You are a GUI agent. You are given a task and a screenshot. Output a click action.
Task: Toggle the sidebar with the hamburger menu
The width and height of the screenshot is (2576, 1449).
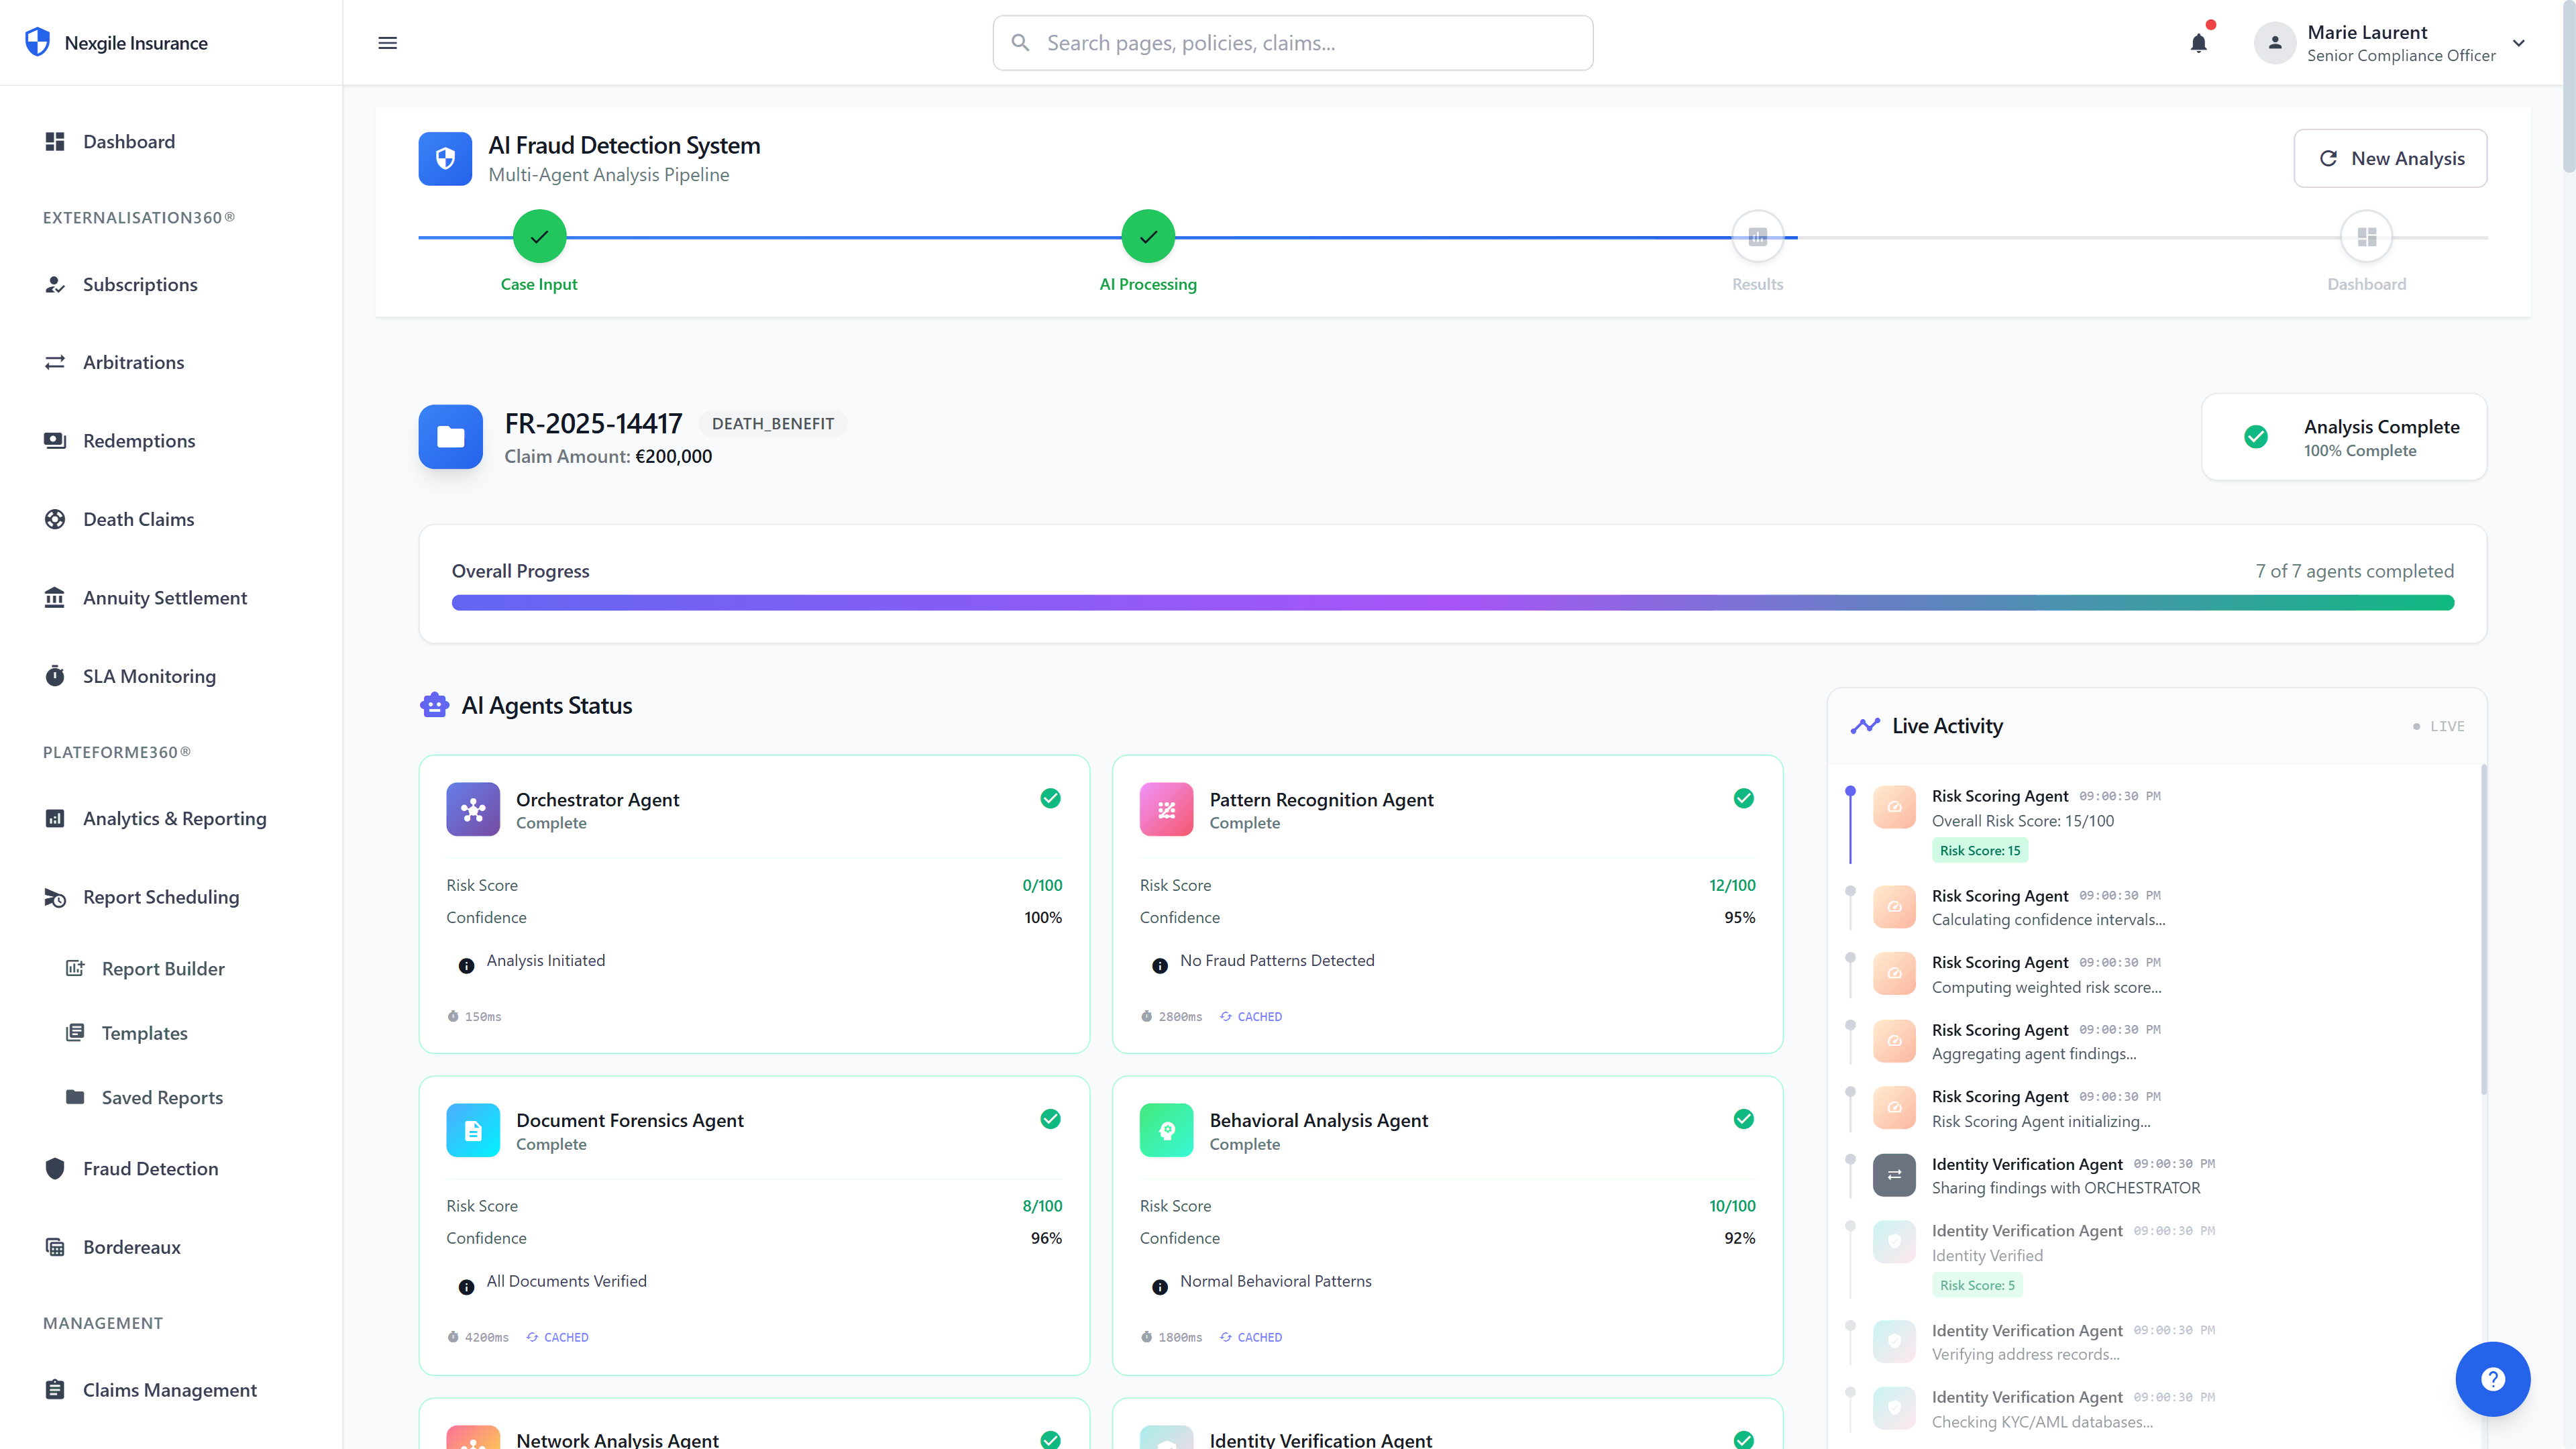[387, 43]
